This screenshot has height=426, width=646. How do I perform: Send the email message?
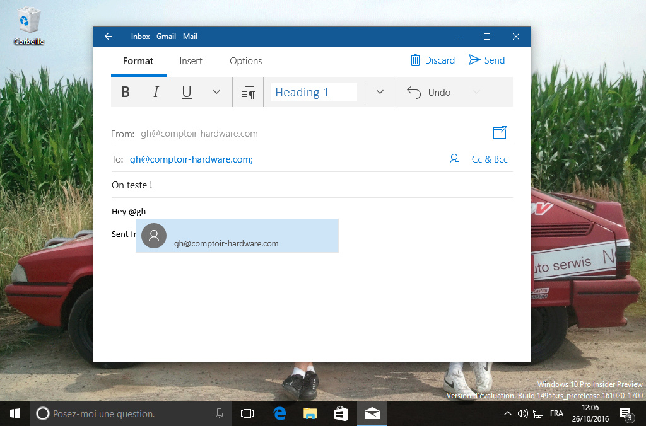coord(487,60)
